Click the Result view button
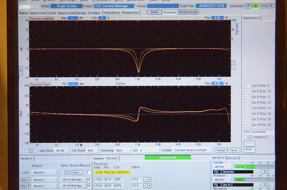 pos(183,12)
